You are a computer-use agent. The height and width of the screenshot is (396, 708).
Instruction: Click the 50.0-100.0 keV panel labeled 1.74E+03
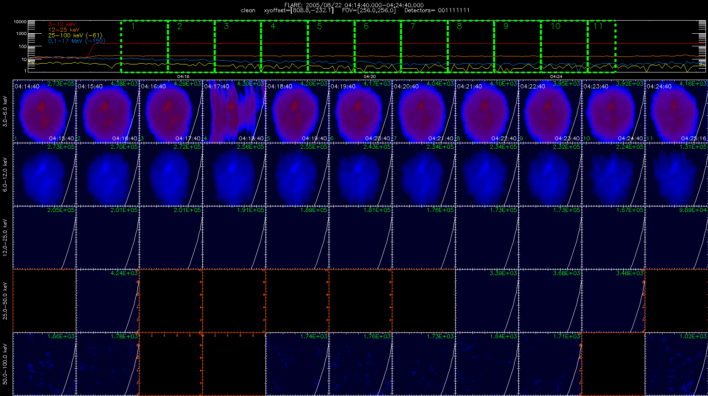pos(297,364)
